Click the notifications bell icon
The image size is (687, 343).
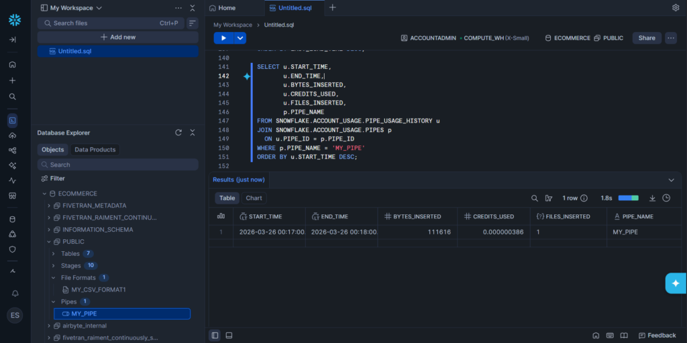[15, 293]
